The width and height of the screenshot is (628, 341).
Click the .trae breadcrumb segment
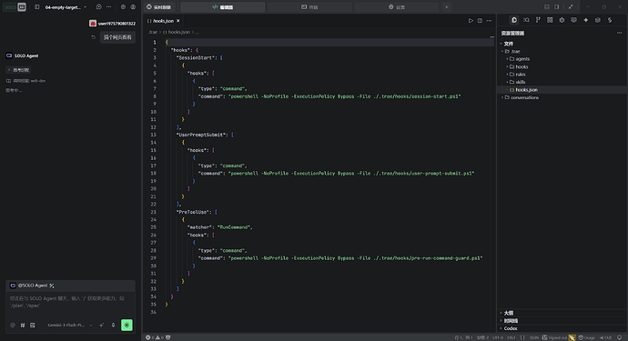click(x=153, y=32)
